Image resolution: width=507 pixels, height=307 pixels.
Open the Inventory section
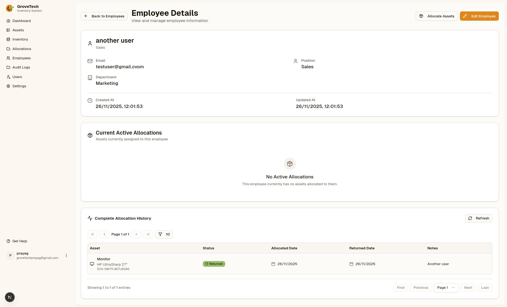(x=20, y=39)
